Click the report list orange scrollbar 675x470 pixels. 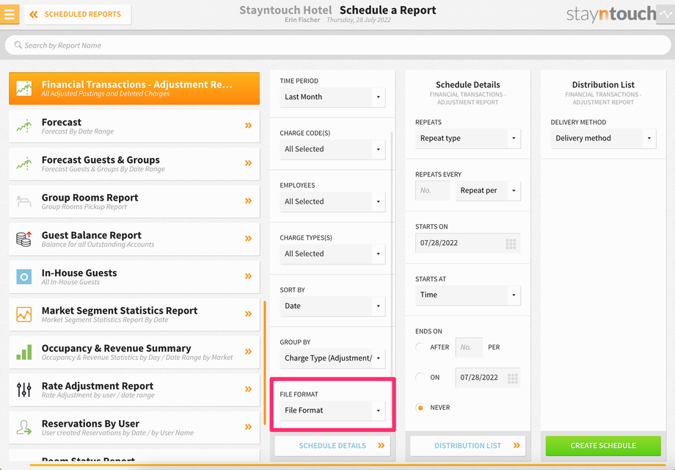point(264,363)
